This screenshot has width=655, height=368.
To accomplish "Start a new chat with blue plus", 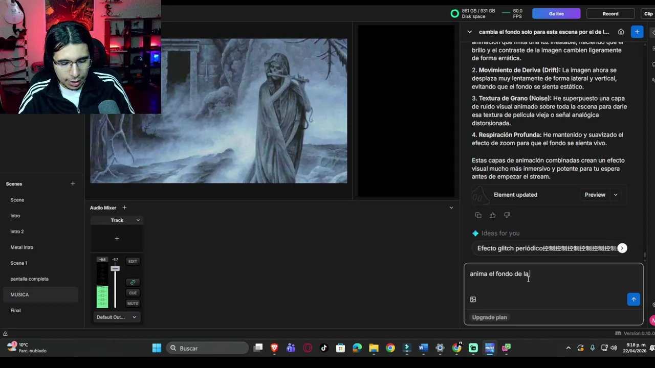I will [x=637, y=32].
